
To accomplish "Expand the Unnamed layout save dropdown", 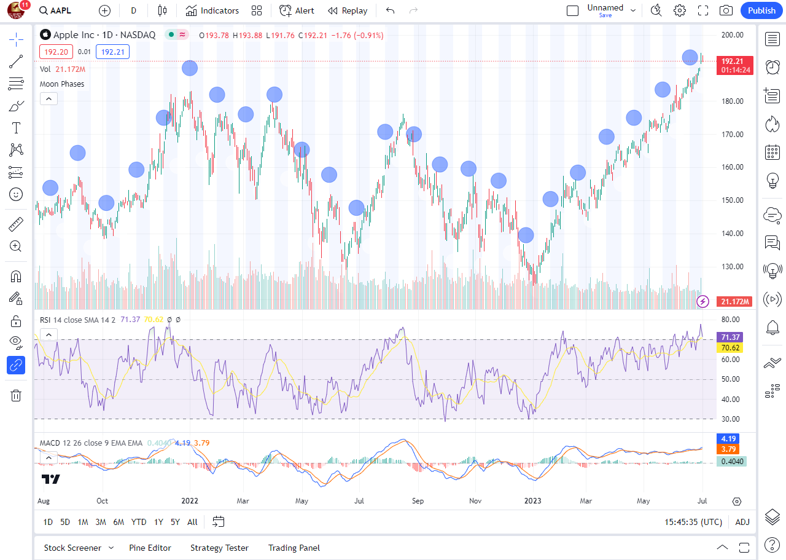I will (x=633, y=10).
